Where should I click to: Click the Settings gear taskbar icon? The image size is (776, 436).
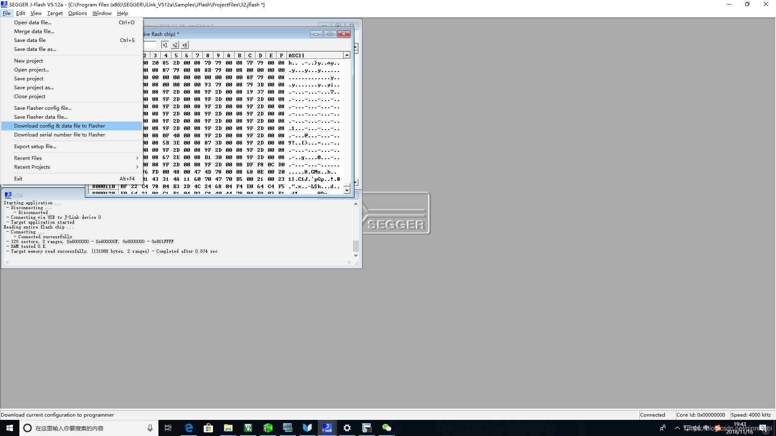347,428
